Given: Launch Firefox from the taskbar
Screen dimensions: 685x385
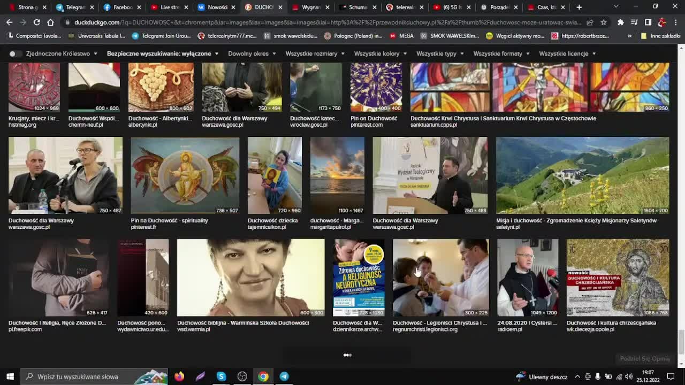Looking at the screenshot, I should point(179,376).
